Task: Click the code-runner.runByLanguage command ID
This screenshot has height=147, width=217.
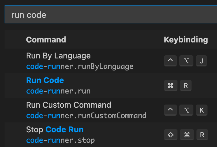Action: coord(80,66)
